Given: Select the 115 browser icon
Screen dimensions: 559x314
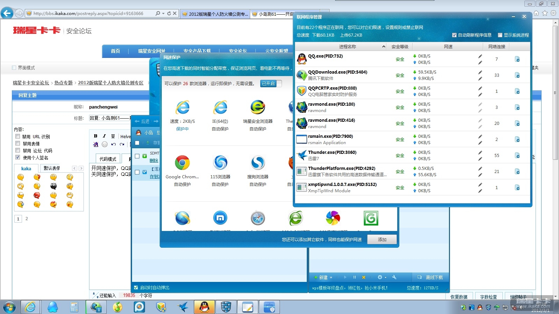Looking at the screenshot, I should 220,163.
